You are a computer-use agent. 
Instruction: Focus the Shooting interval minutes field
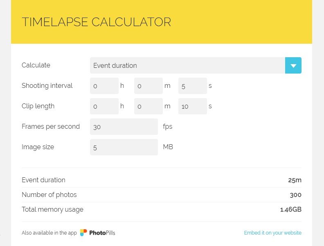point(148,86)
